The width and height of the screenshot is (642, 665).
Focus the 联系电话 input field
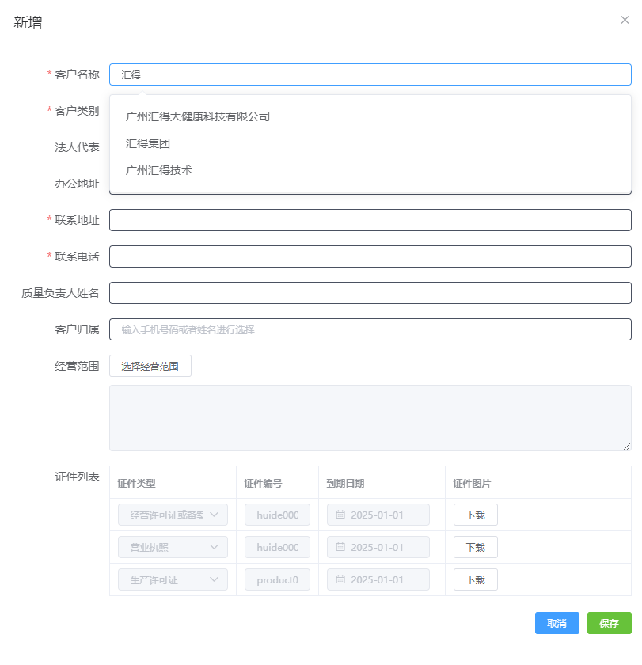370,256
